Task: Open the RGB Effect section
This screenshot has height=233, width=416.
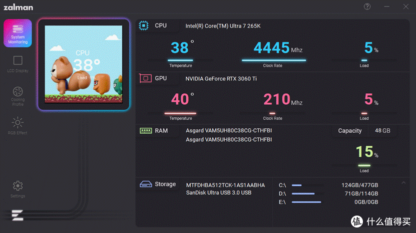Action: [x=18, y=126]
